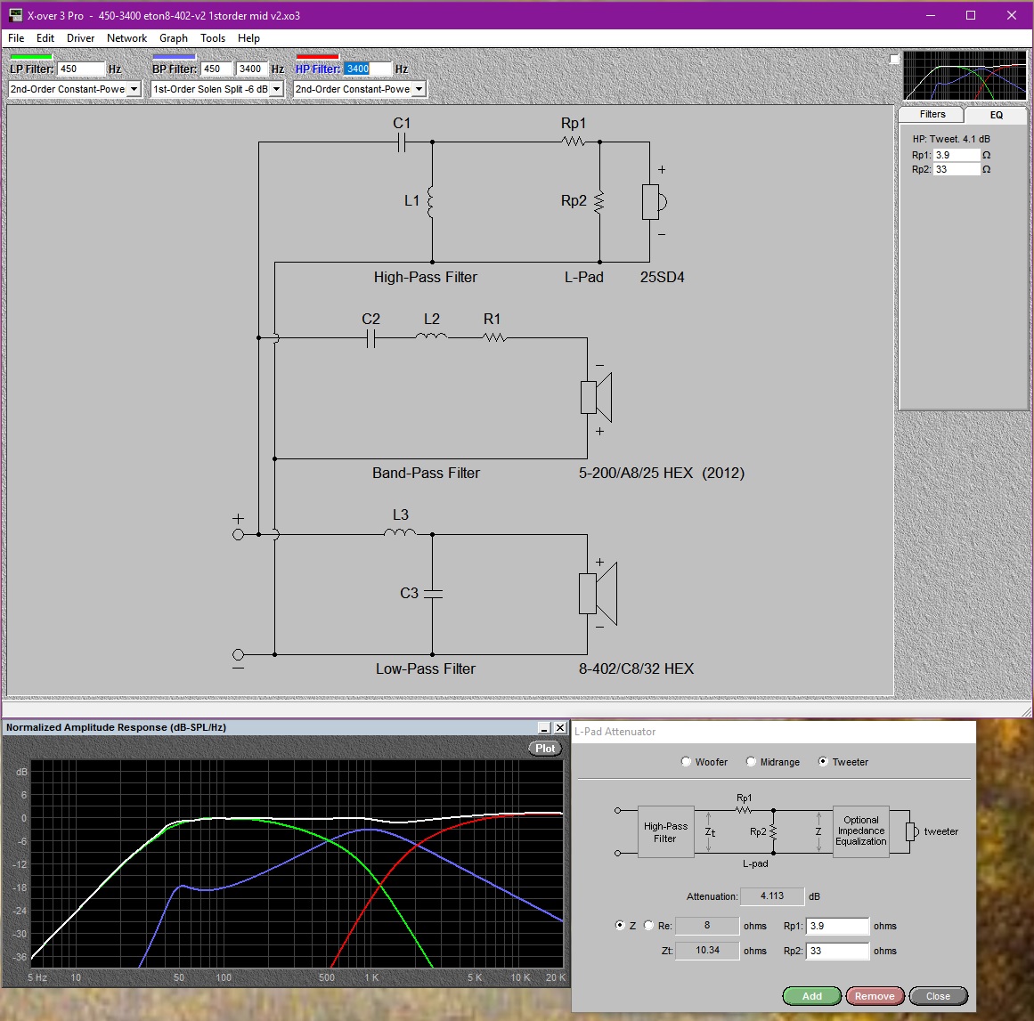
Task: Click the Rp2 ohms field in L-Pad dialog
Action: 837,951
